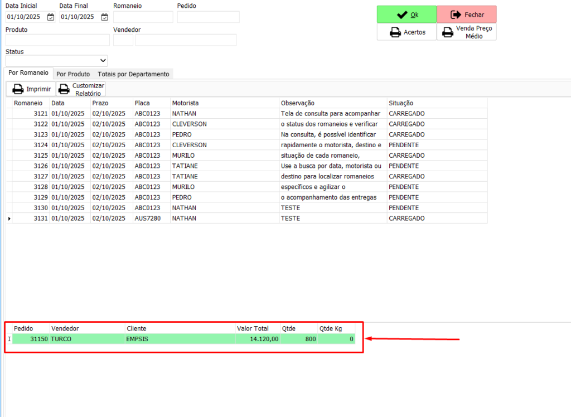Print the Venda Preço Médio report
The height and width of the screenshot is (417, 571).
coord(467,32)
